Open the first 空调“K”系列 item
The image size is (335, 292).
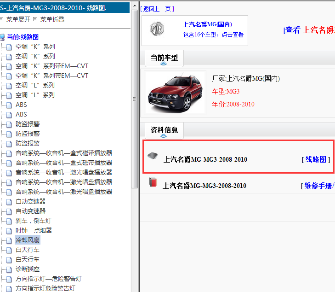pos(35,47)
